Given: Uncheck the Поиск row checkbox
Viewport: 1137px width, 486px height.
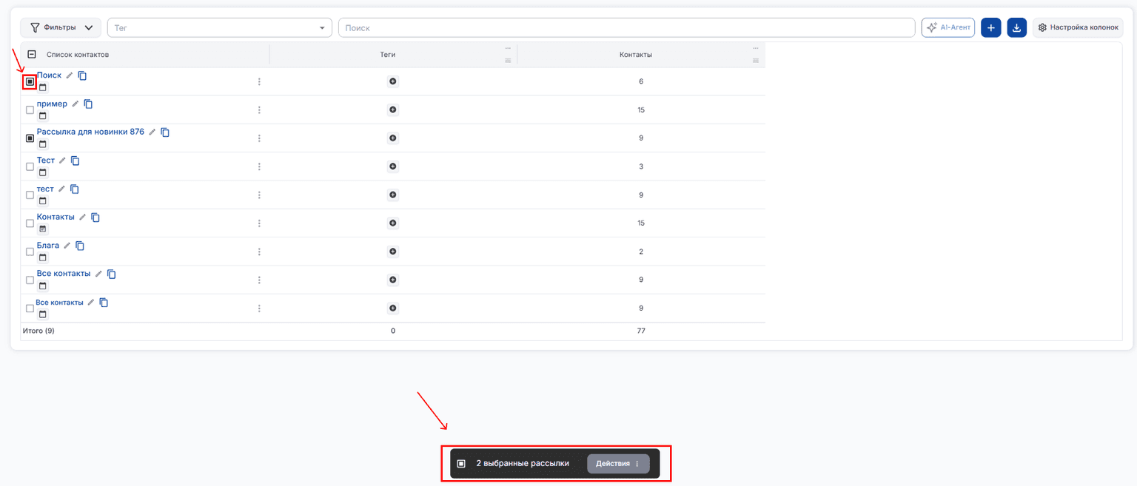Looking at the screenshot, I should tap(30, 81).
